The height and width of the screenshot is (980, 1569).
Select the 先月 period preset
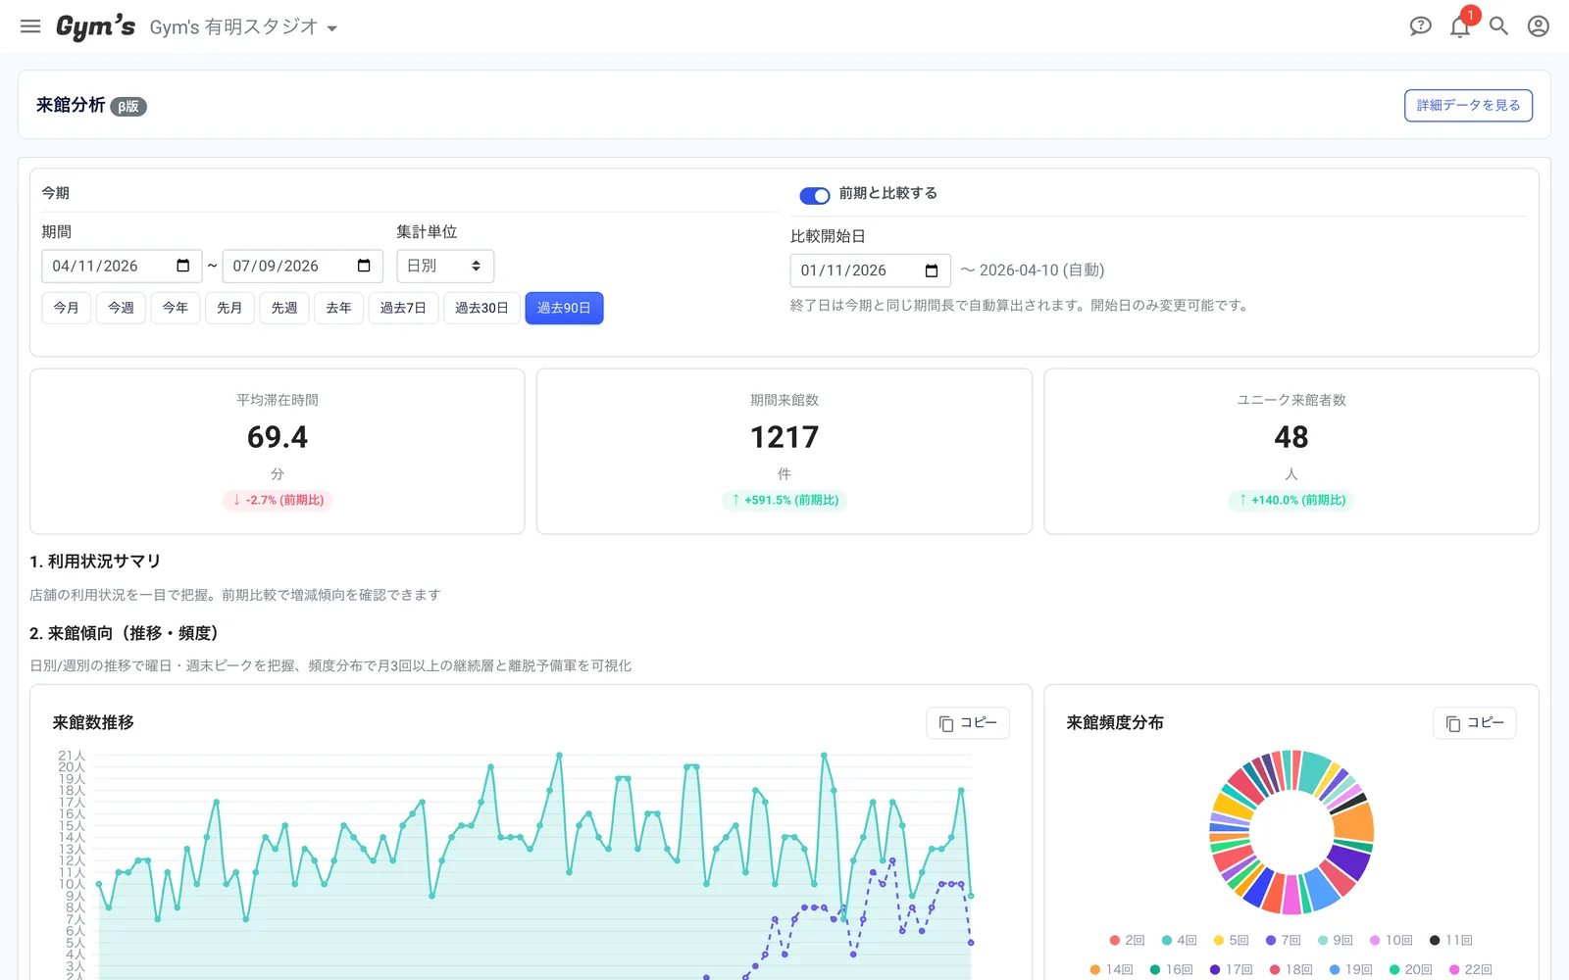click(229, 308)
